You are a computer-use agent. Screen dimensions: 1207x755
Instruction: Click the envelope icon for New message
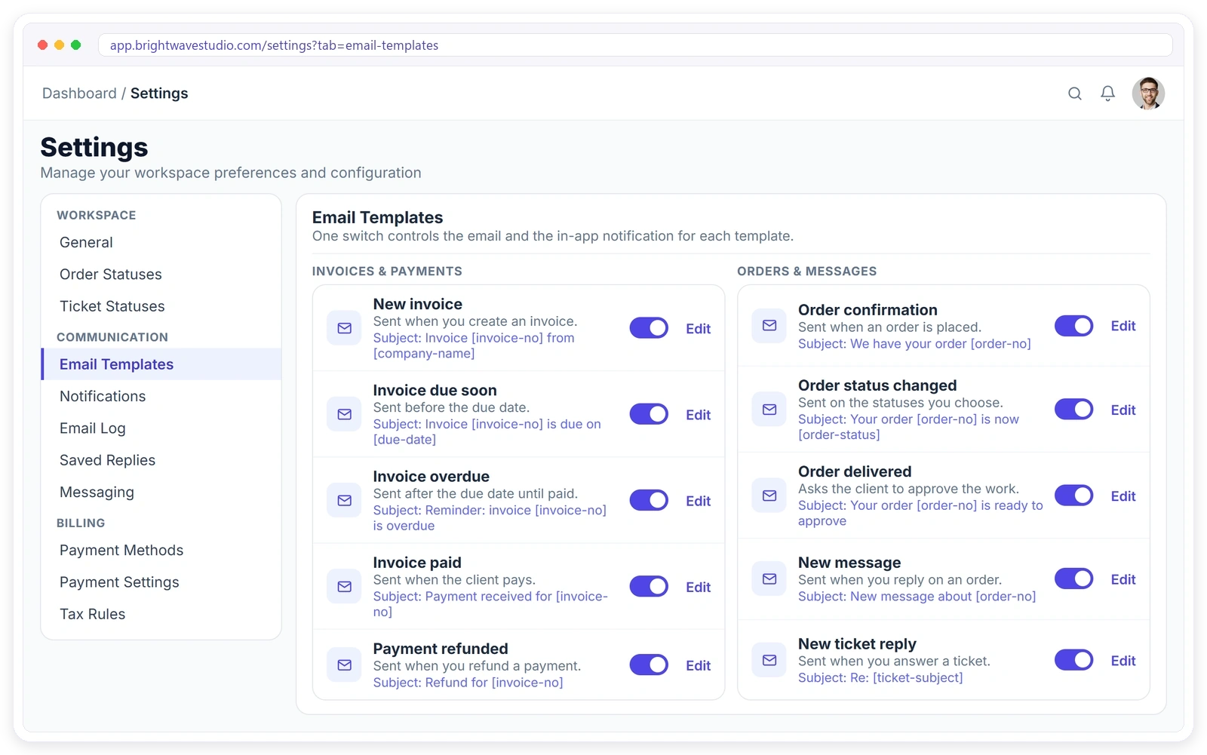[769, 579]
